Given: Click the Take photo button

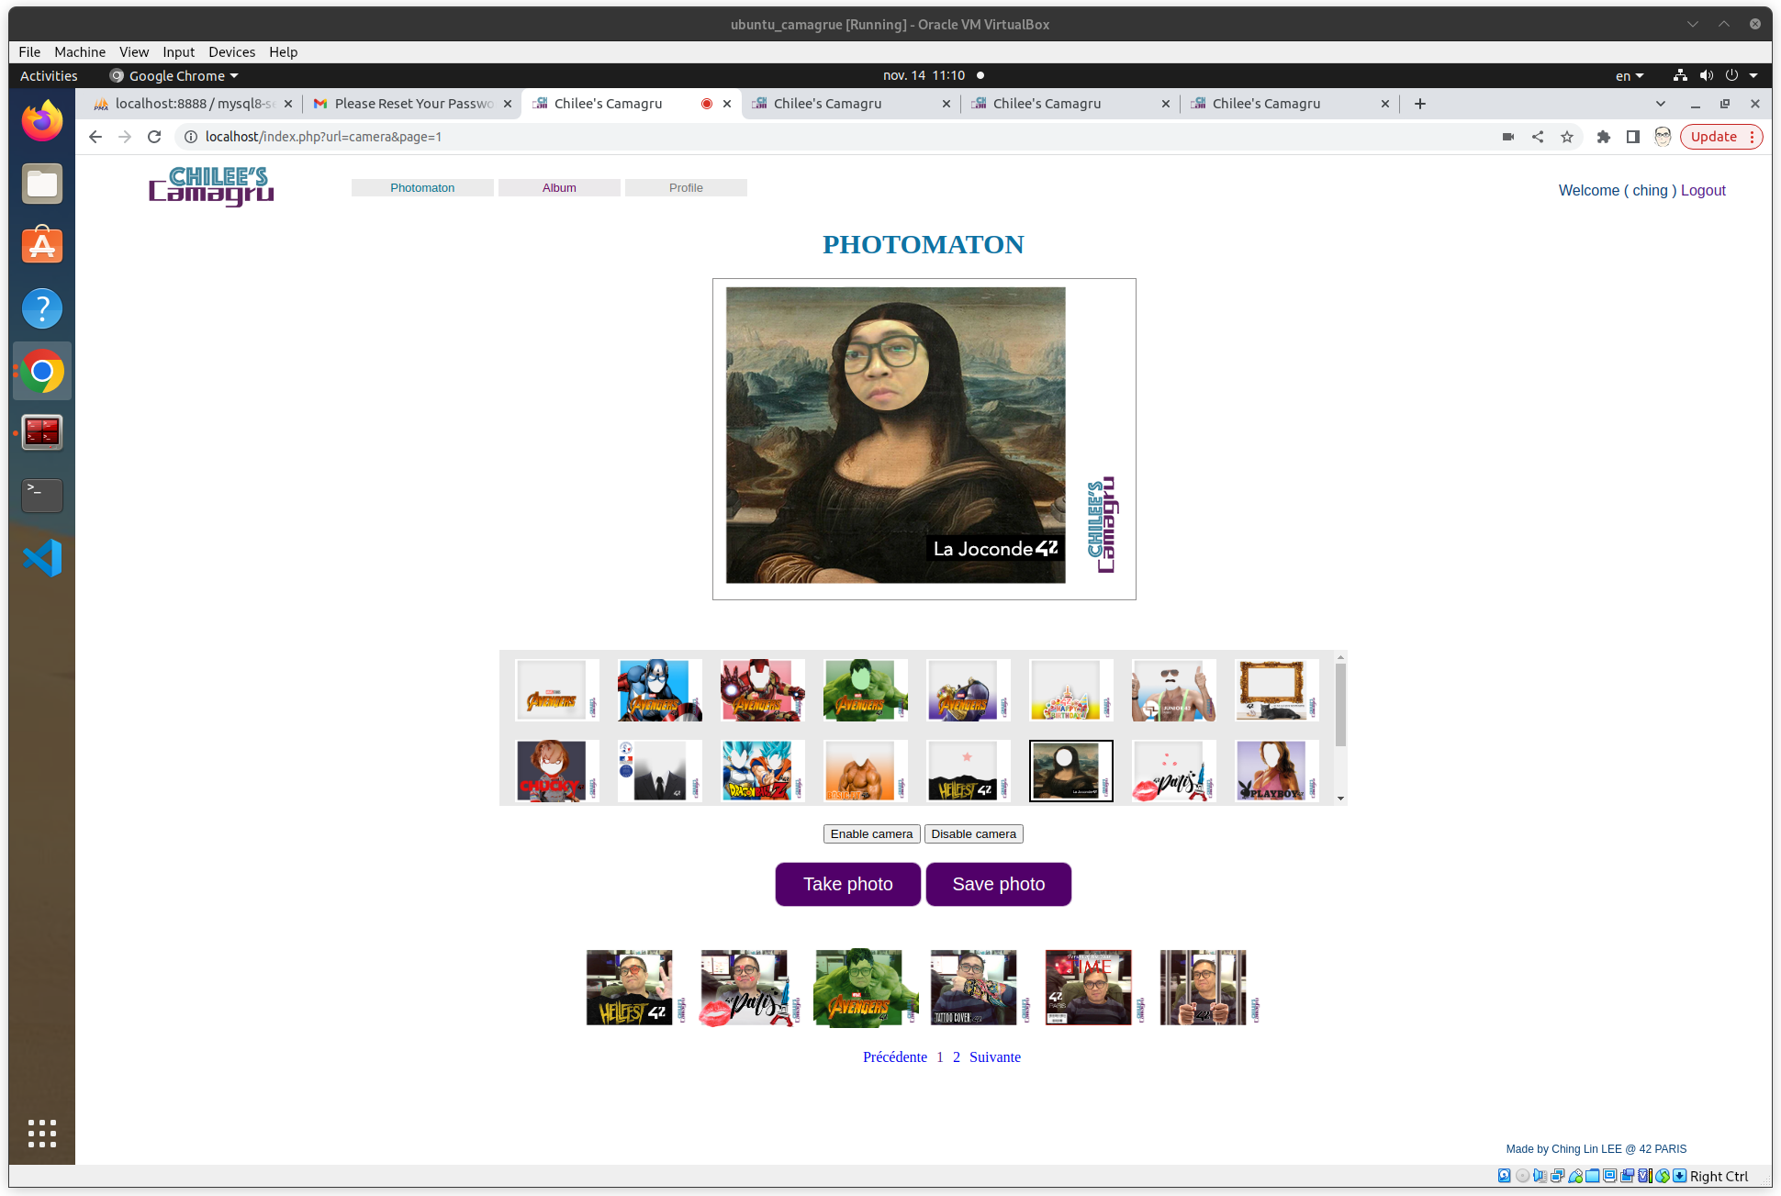Looking at the screenshot, I should coord(847,884).
